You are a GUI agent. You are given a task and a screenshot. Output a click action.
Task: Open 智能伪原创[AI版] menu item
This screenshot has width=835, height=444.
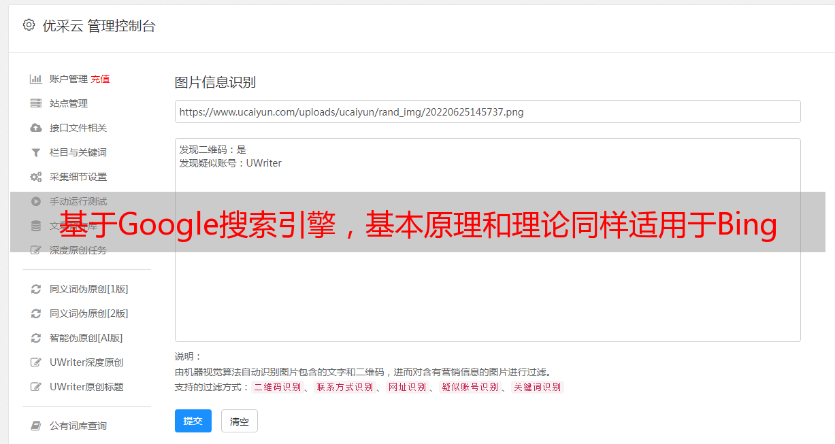coord(86,338)
